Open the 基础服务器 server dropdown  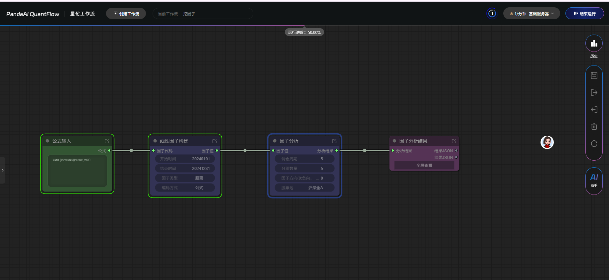(531, 14)
